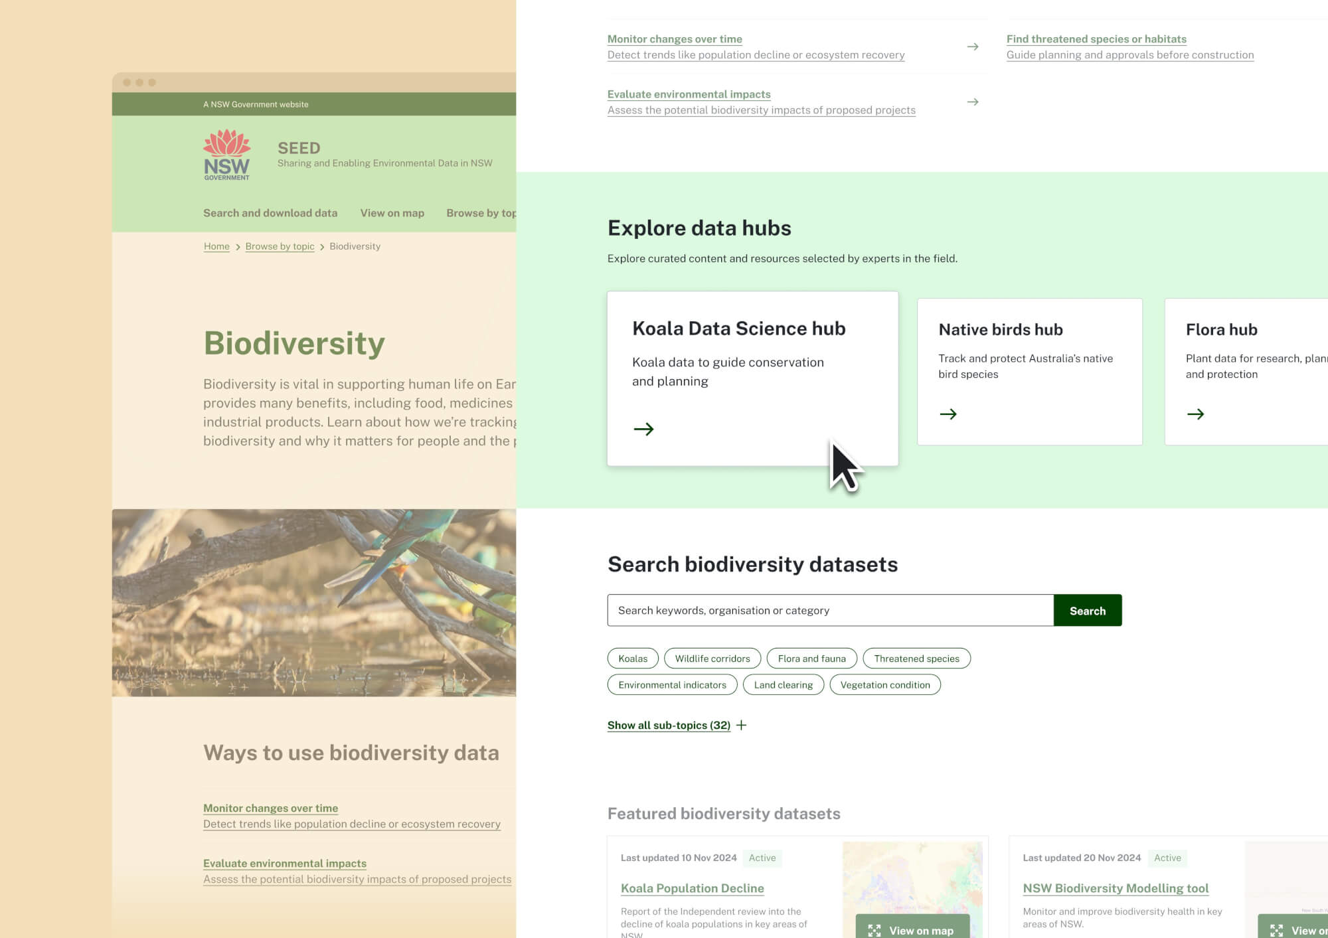Click the arrow on Native birds hub card
The width and height of the screenshot is (1328, 938).
click(948, 414)
